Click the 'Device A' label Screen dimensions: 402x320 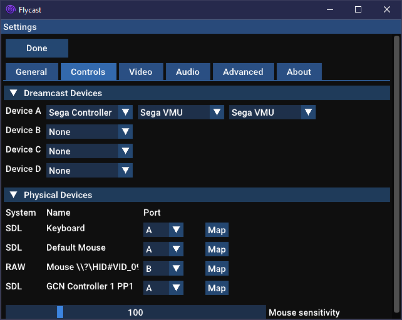click(23, 111)
